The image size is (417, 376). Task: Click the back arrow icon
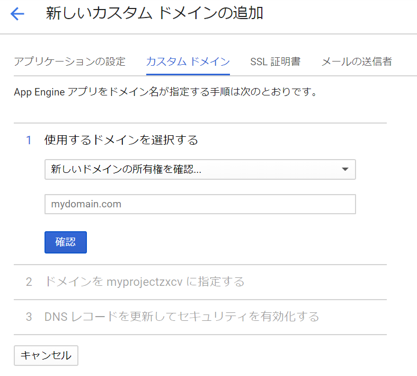coord(17,14)
